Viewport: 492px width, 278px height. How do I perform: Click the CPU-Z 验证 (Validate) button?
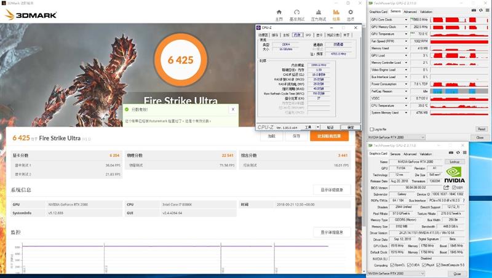(330, 127)
